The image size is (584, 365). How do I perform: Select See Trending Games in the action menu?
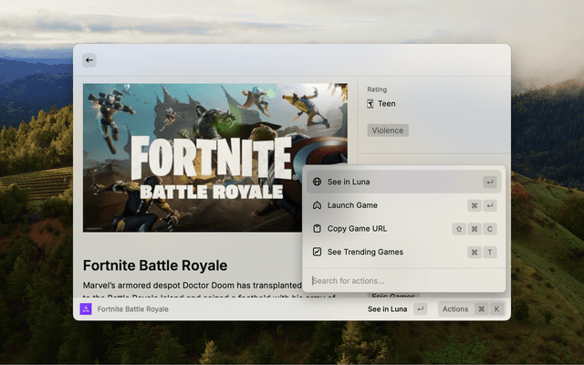365,252
